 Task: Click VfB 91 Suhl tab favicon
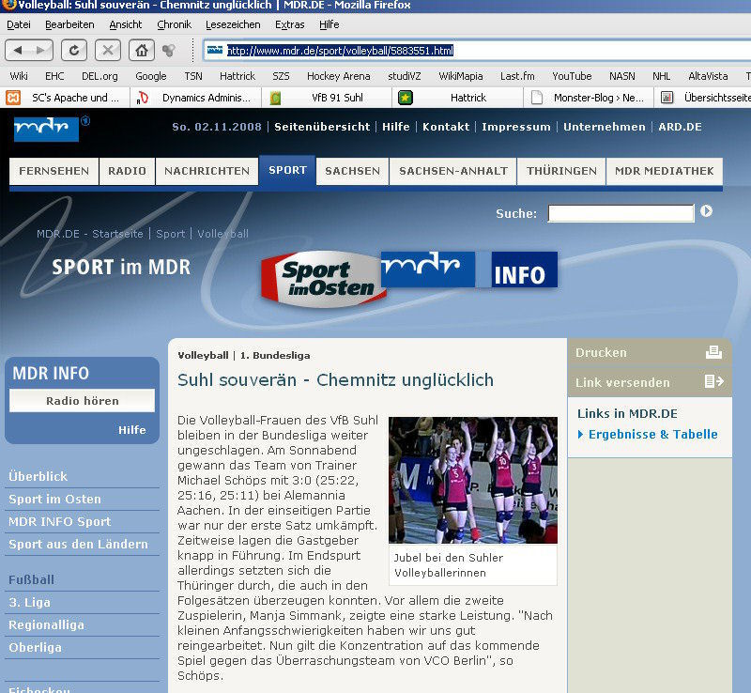(x=274, y=98)
